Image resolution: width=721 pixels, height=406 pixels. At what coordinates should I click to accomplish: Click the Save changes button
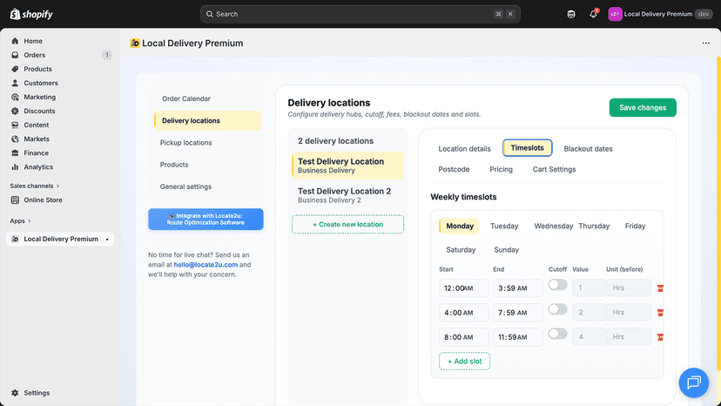(643, 107)
